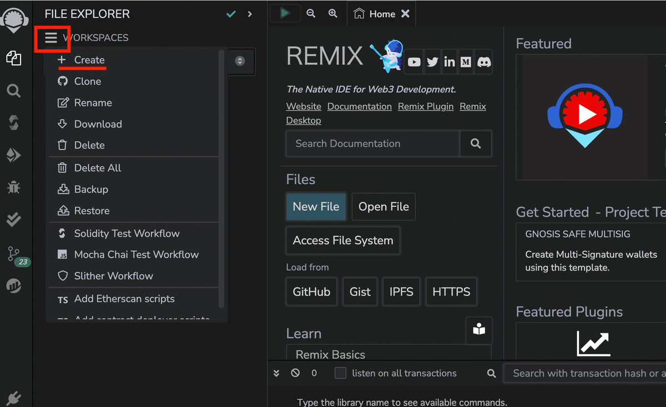Image resolution: width=666 pixels, height=407 pixels.
Task: Clear the terminal console
Action: (295, 373)
